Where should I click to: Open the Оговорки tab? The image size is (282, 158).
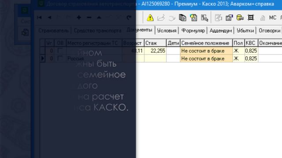(x=269, y=31)
